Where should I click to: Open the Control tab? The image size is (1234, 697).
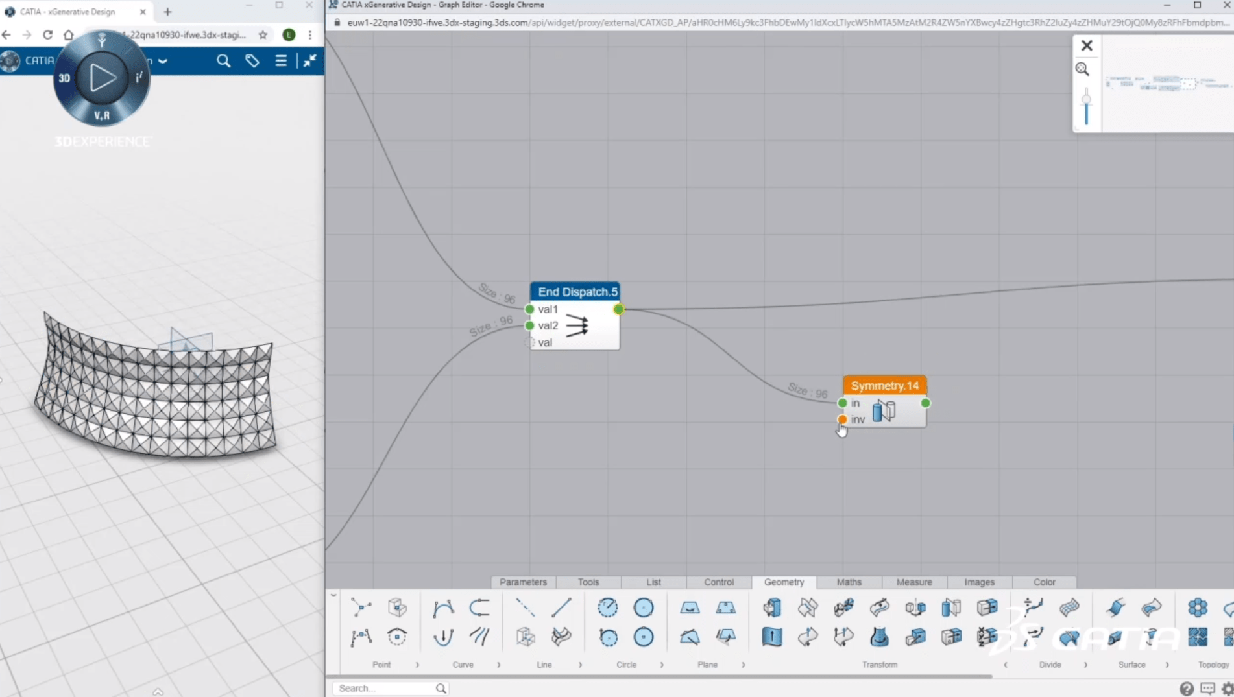[719, 582]
